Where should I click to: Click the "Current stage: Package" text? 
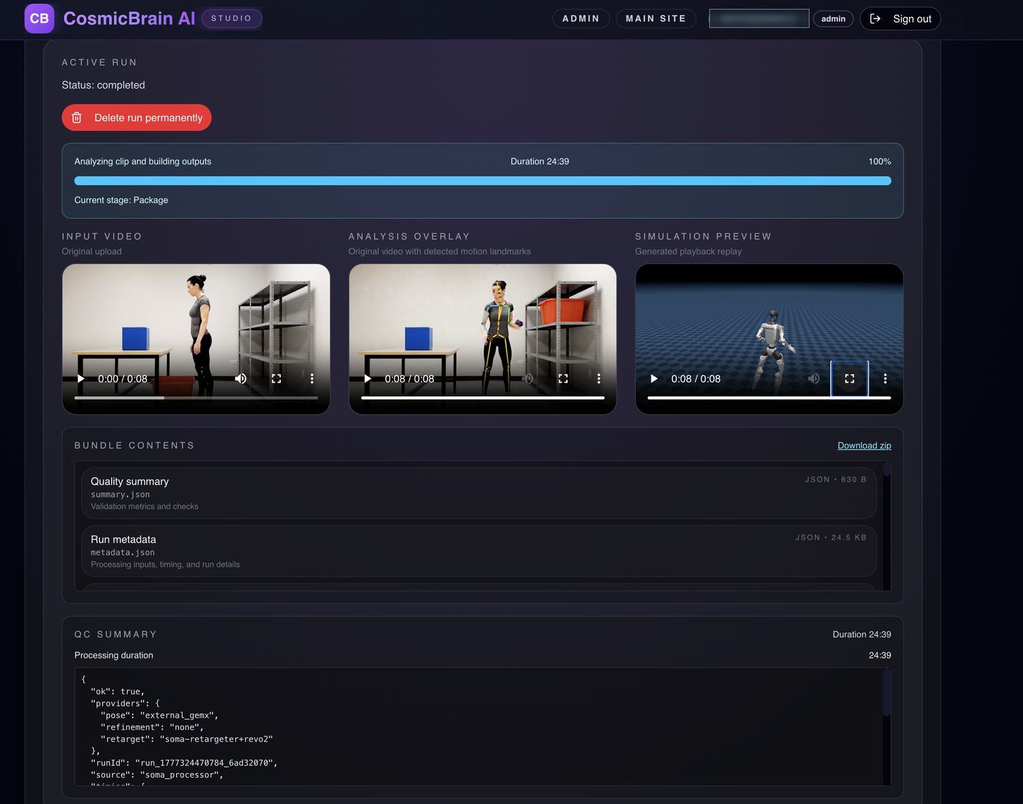121,200
